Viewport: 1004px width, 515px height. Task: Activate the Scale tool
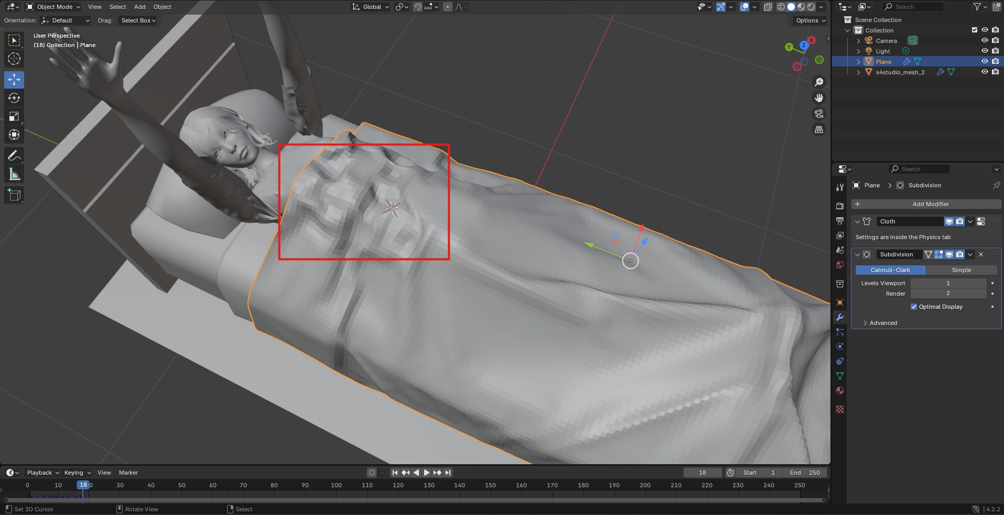14,116
